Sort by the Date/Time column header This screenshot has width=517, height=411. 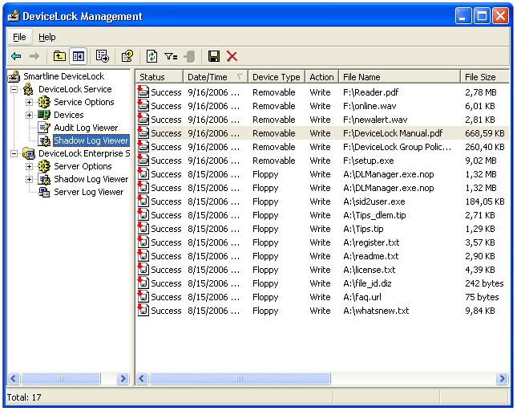[216, 77]
